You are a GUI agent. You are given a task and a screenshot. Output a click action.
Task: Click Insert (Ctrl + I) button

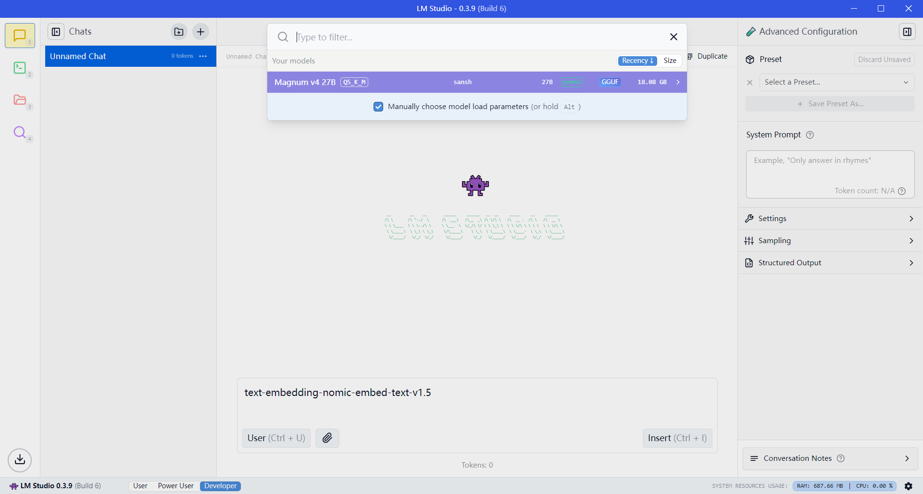677,438
